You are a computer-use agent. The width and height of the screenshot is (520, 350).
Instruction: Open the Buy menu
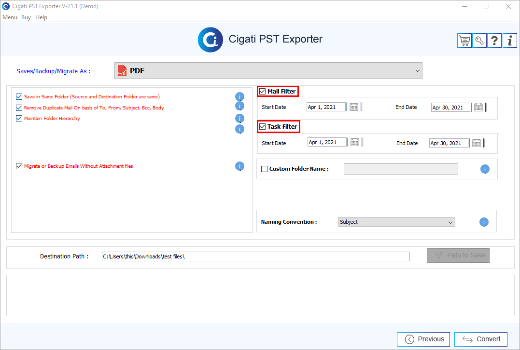pyautogui.click(x=26, y=17)
